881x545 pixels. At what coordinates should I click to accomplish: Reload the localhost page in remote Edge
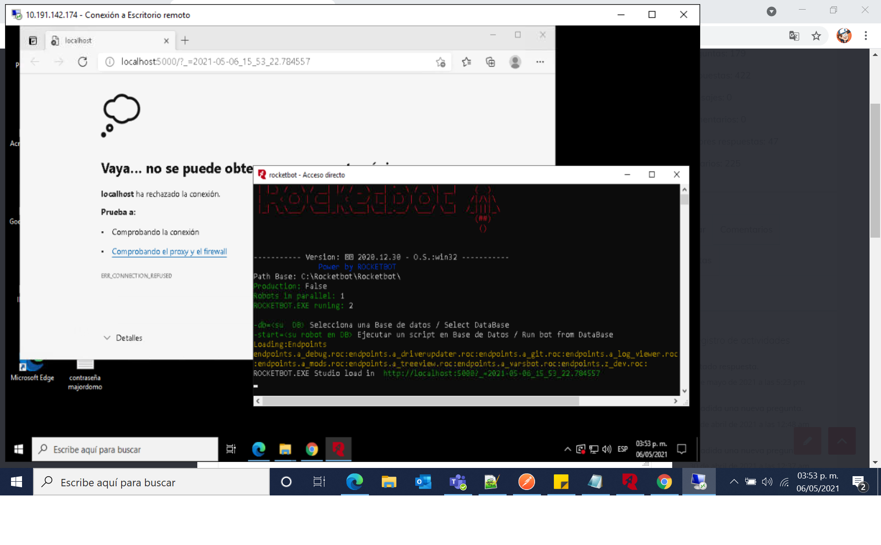tap(83, 62)
